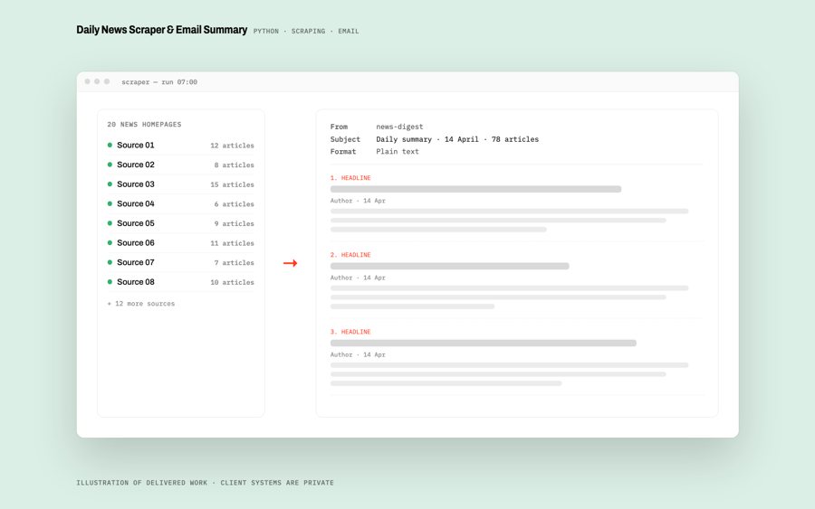This screenshot has height=509, width=815.
Task: Click the 'ILLUSTRATION OF DELIVERED WORK' footer note
Action: [142, 483]
